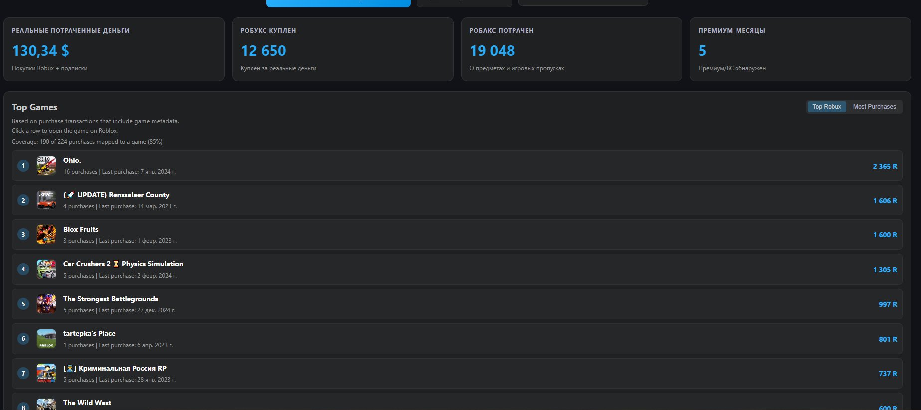Open the tartepka's Place game icon
921x410 pixels.
click(x=46, y=339)
